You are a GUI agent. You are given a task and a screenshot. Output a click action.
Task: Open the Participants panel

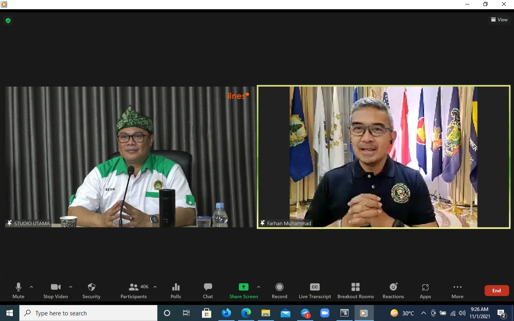pyautogui.click(x=134, y=291)
